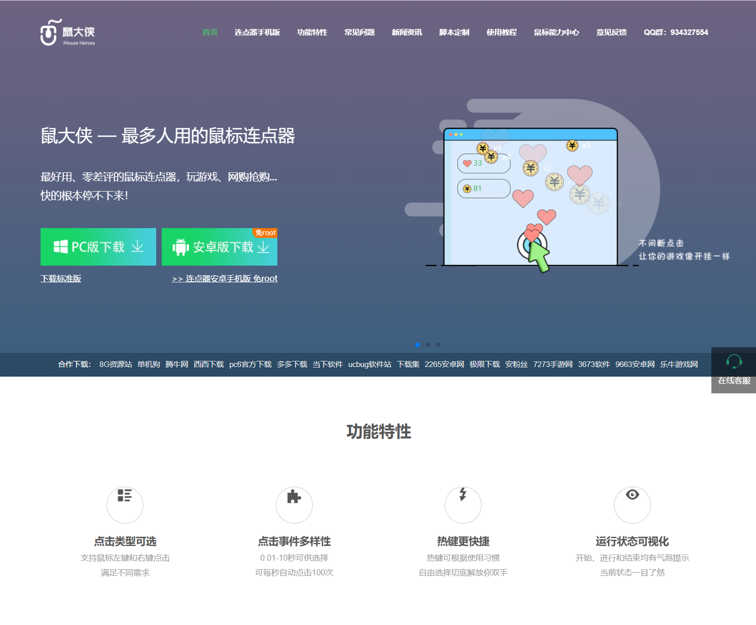Click the eye status visualization icon
The width and height of the screenshot is (756, 625).
(x=632, y=495)
